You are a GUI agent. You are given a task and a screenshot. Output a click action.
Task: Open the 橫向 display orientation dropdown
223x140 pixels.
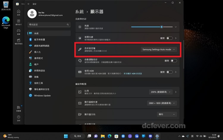pyautogui.click(x=167, y=114)
